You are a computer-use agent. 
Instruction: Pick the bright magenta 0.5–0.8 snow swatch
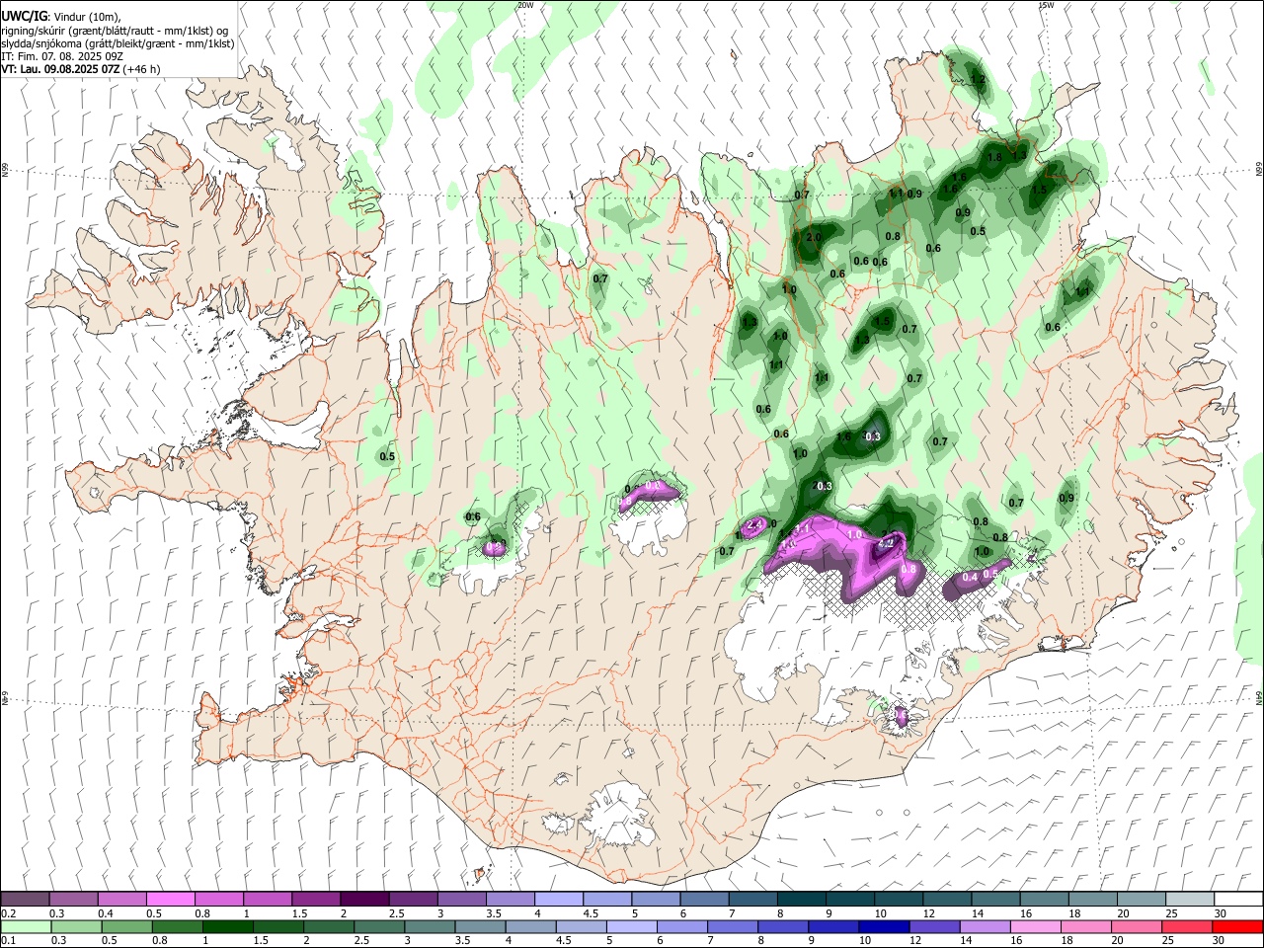pos(170,899)
